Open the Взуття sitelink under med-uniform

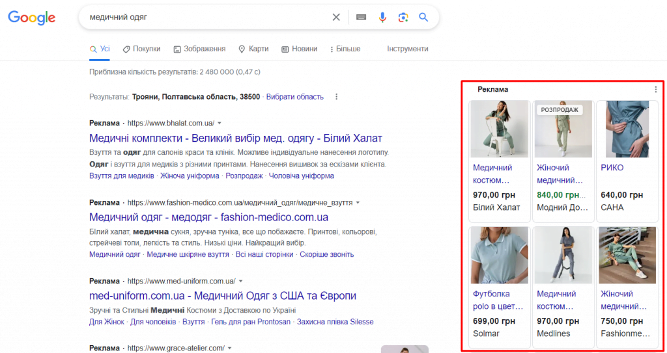point(193,322)
